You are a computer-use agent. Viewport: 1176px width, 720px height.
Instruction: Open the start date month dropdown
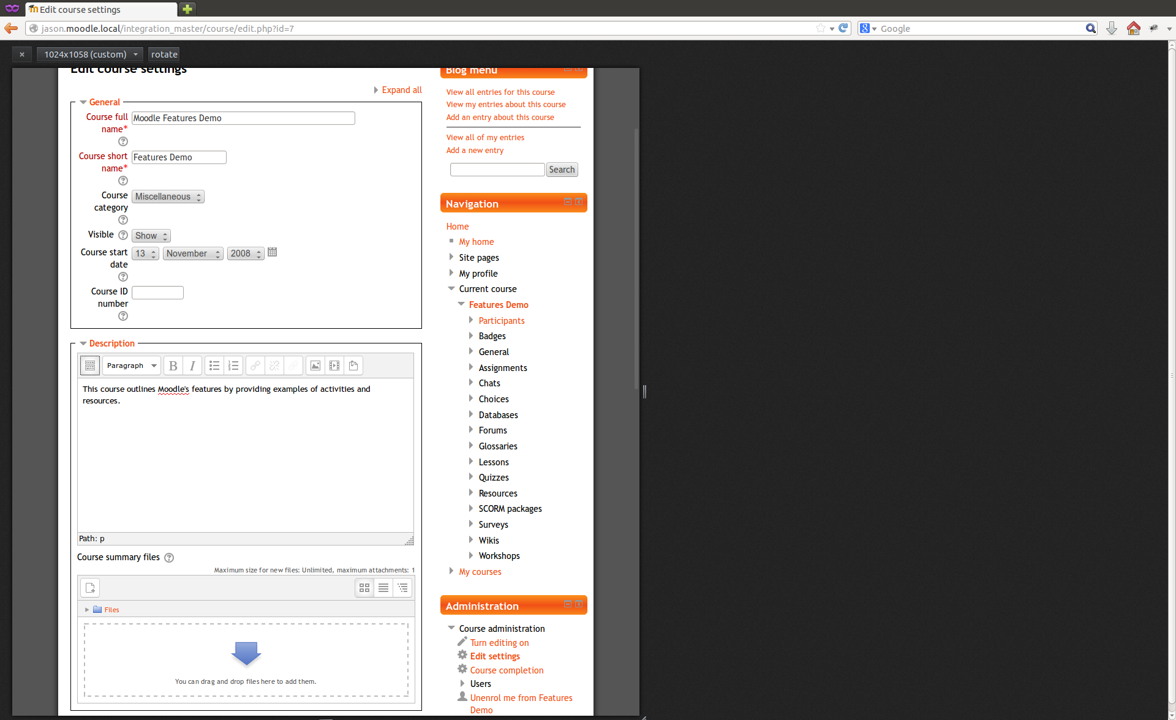click(193, 253)
